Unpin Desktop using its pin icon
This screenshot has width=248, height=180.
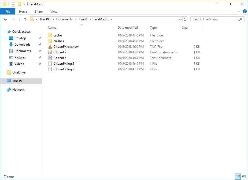[40, 38]
